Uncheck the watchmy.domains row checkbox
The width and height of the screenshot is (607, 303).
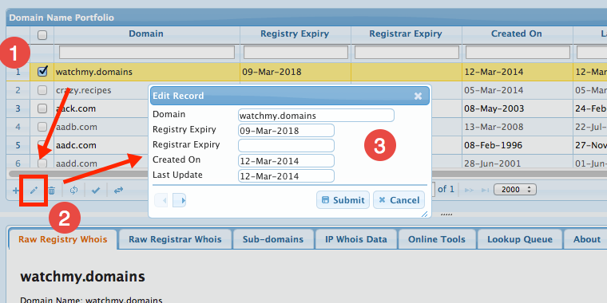[42, 71]
